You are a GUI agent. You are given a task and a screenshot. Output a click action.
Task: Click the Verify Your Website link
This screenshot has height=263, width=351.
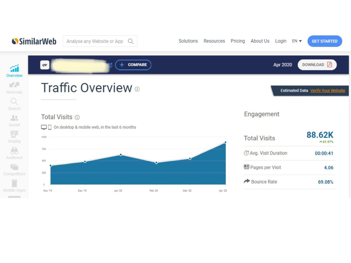(328, 90)
